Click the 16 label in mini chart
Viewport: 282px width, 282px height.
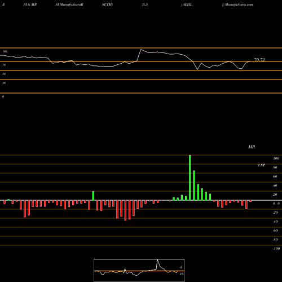(x=182, y=274)
